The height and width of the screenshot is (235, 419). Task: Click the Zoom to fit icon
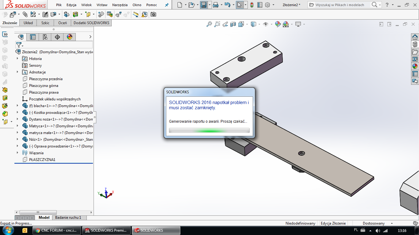[x=209, y=24]
